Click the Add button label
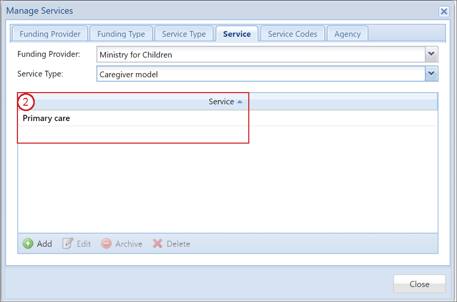This screenshot has height=302, width=457. coord(44,244)
